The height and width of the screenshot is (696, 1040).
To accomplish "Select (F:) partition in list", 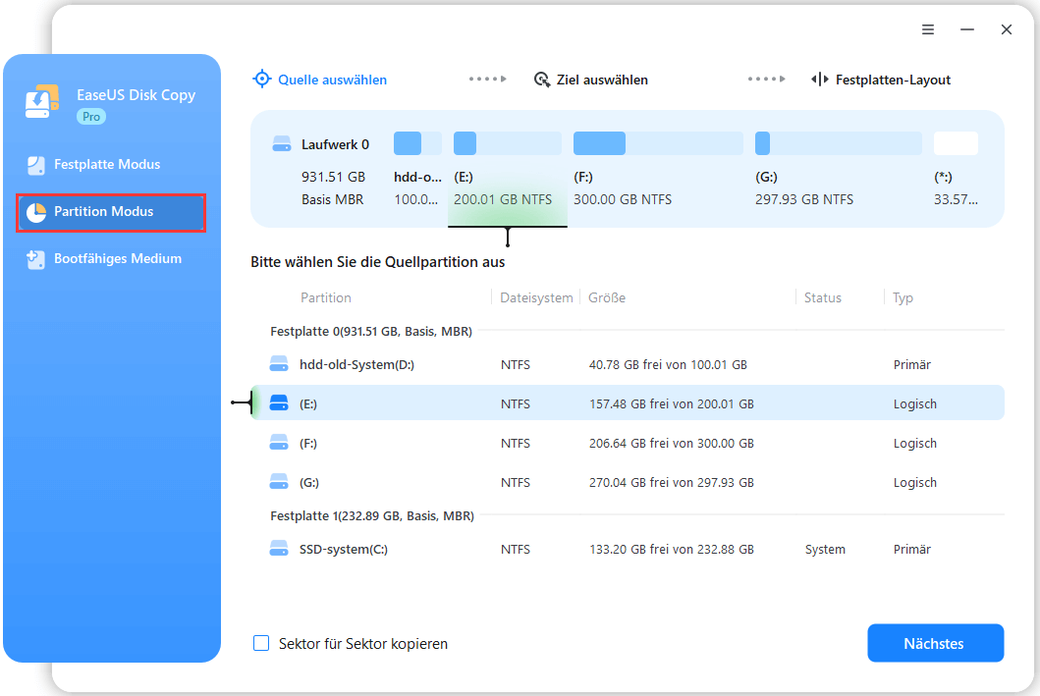I will 629,442.
